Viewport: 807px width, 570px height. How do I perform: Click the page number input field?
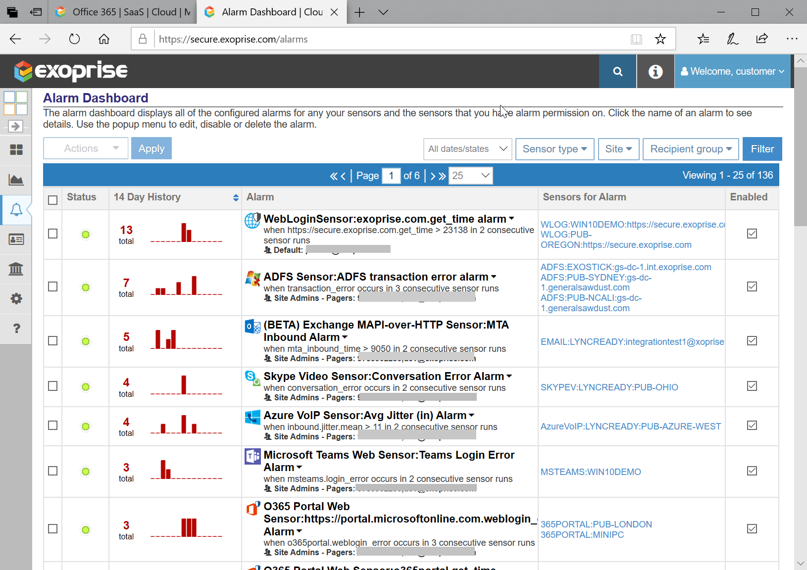[391, 176]
